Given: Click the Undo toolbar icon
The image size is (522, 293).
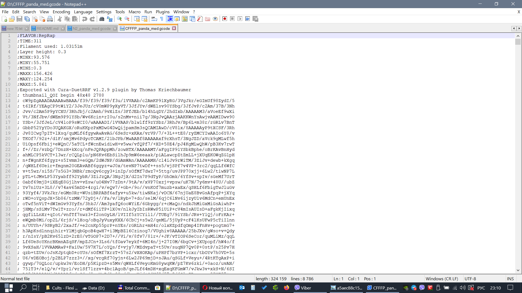Looking at the screenshot, I should pyautogui.click(x=85, y=19).
